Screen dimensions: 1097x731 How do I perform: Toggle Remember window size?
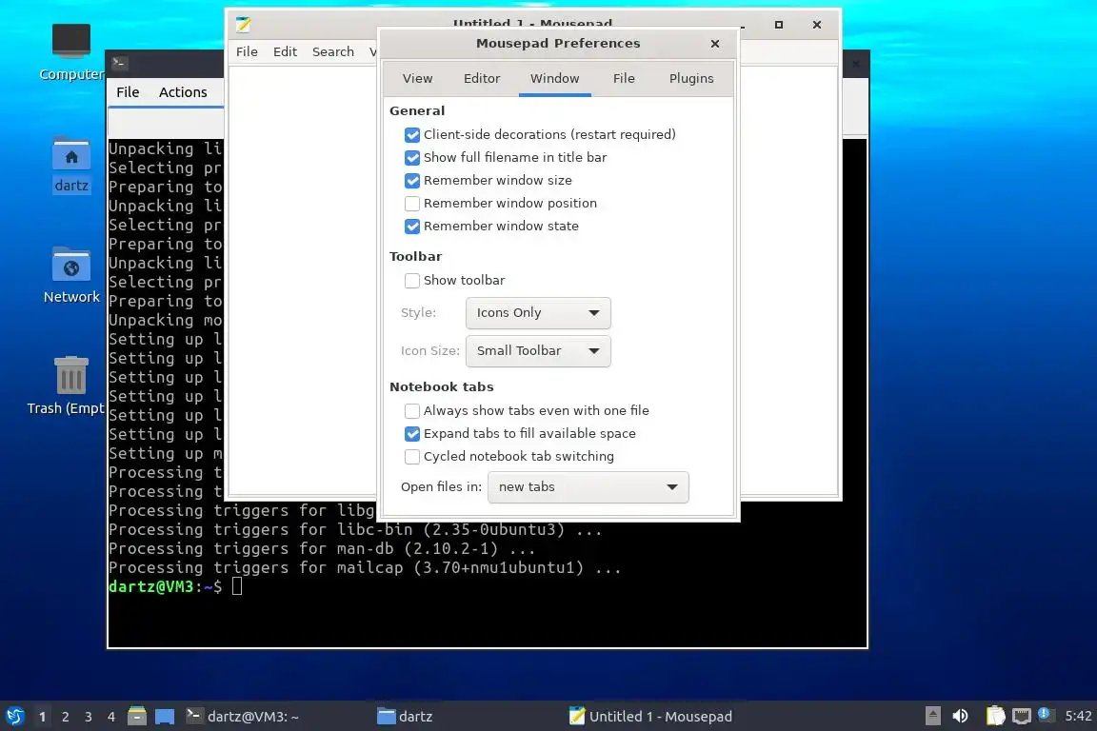412,181
